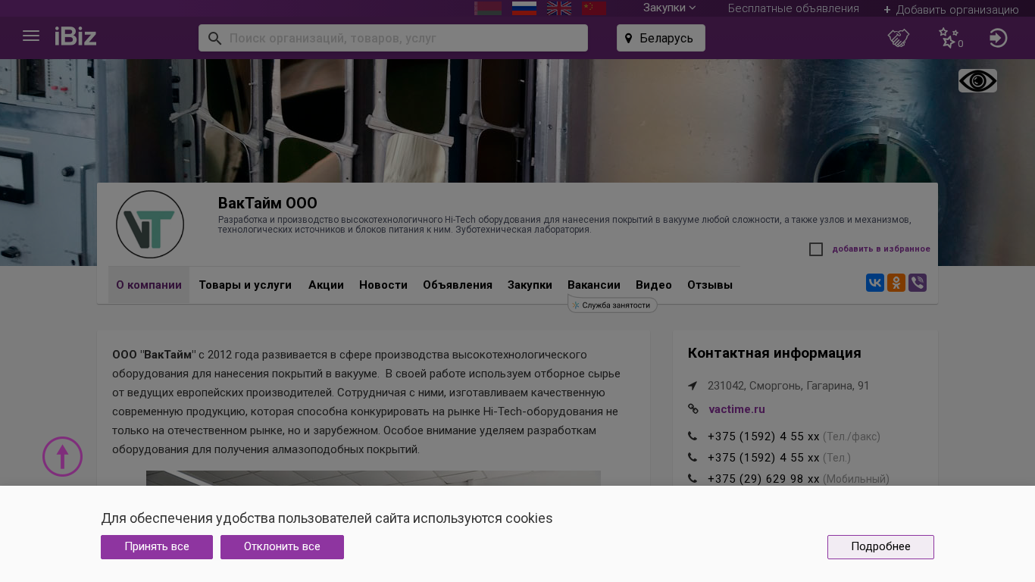Open the Беларусь region selector
The height and width of the screenshot is (582, 1035).
pyautogui.click(x=661, y=38)
